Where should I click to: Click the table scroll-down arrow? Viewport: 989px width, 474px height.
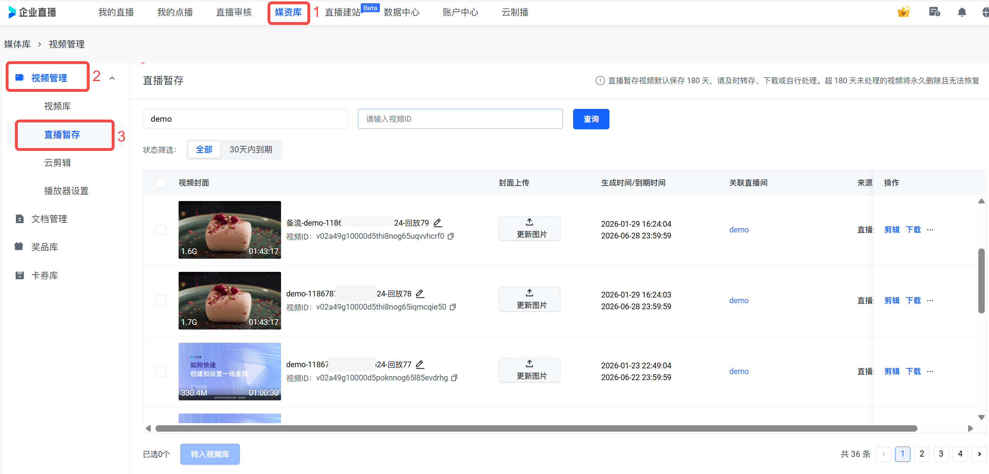point(981,417)
